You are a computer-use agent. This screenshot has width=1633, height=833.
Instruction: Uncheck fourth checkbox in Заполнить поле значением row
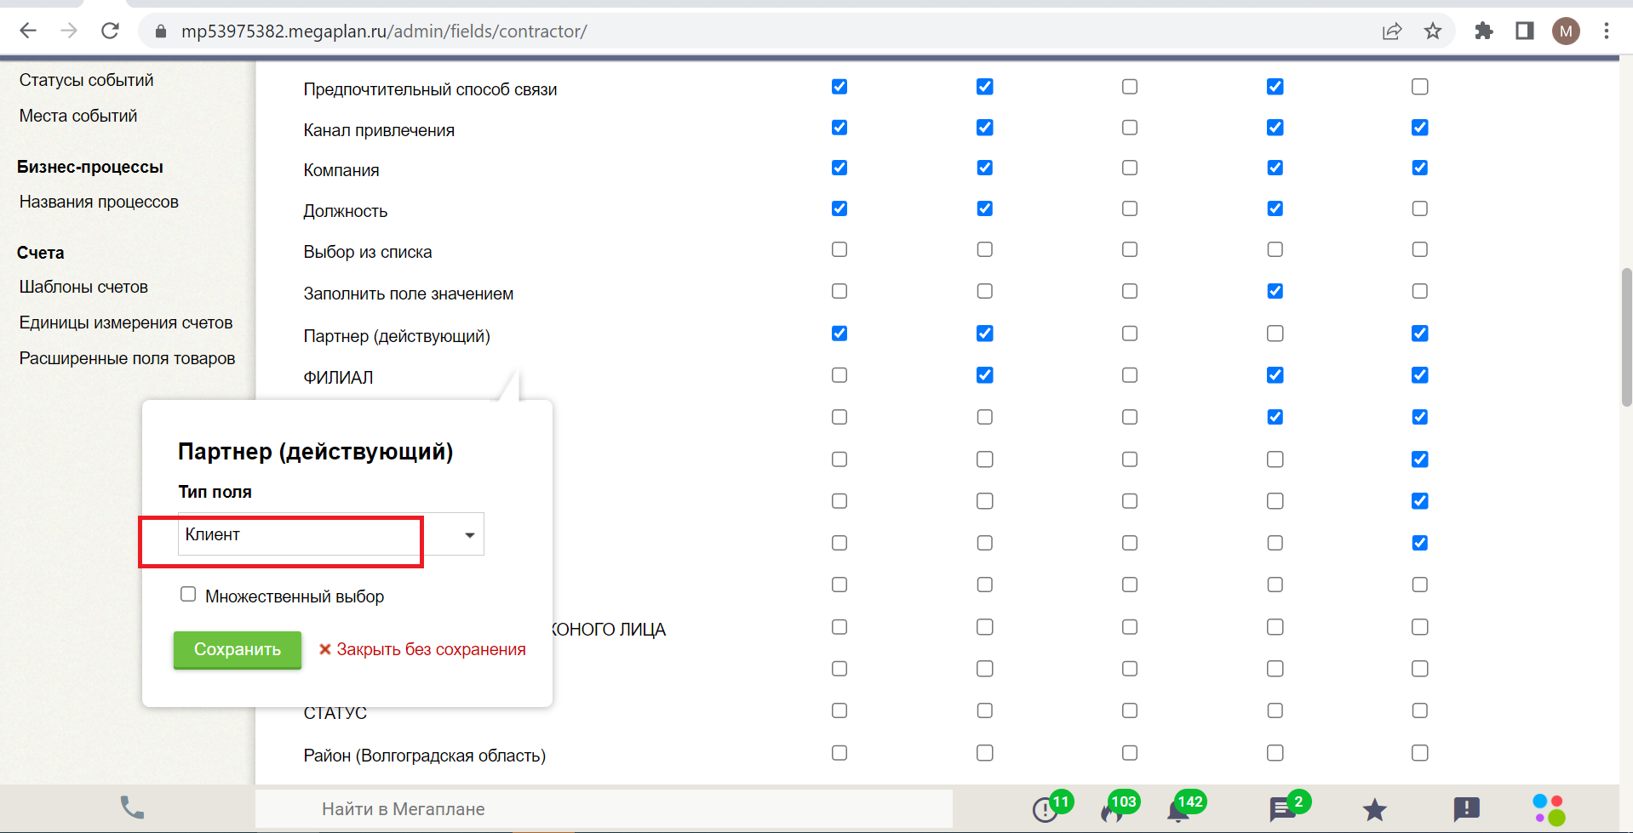pos(1275,291)
